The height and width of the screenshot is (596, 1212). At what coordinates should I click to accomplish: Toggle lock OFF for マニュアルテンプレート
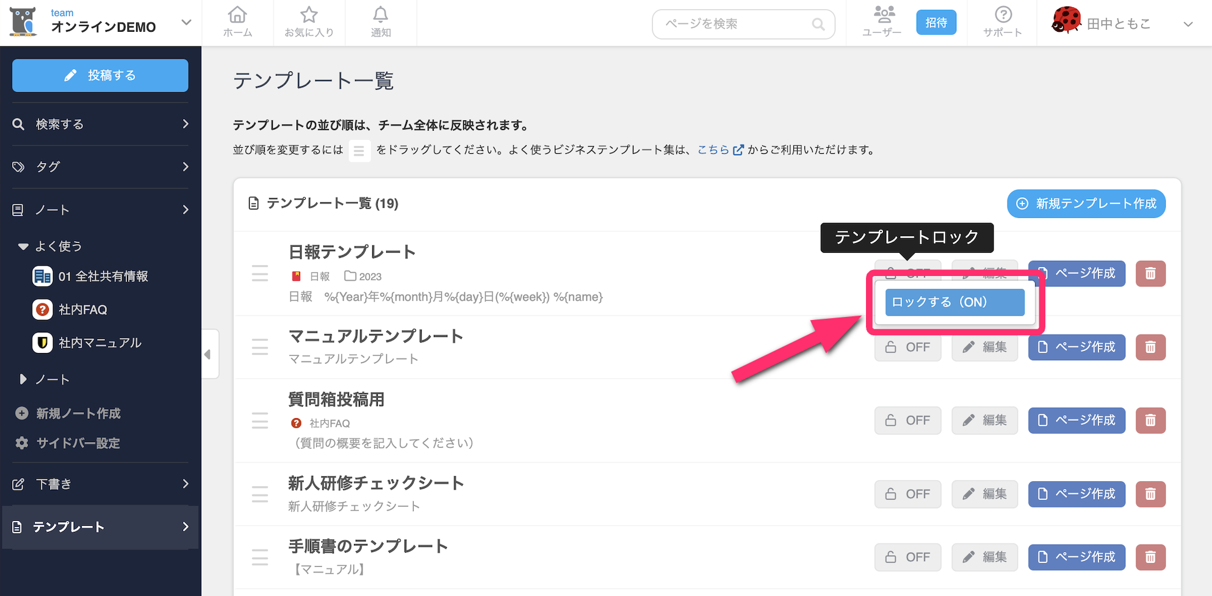[907, 347]
